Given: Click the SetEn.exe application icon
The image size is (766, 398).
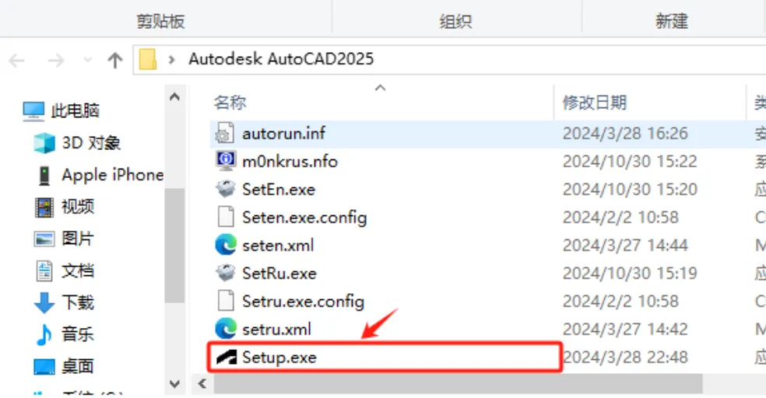Looking at the screenshot, I should [225, 189].
